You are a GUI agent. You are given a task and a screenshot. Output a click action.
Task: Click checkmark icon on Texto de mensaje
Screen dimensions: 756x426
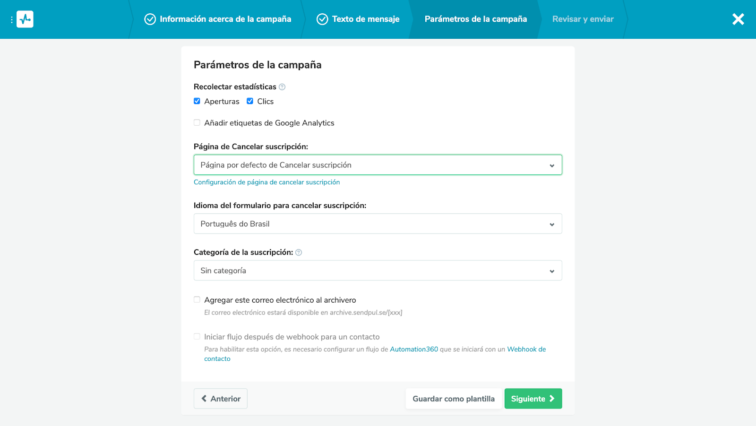click(322, 19)
